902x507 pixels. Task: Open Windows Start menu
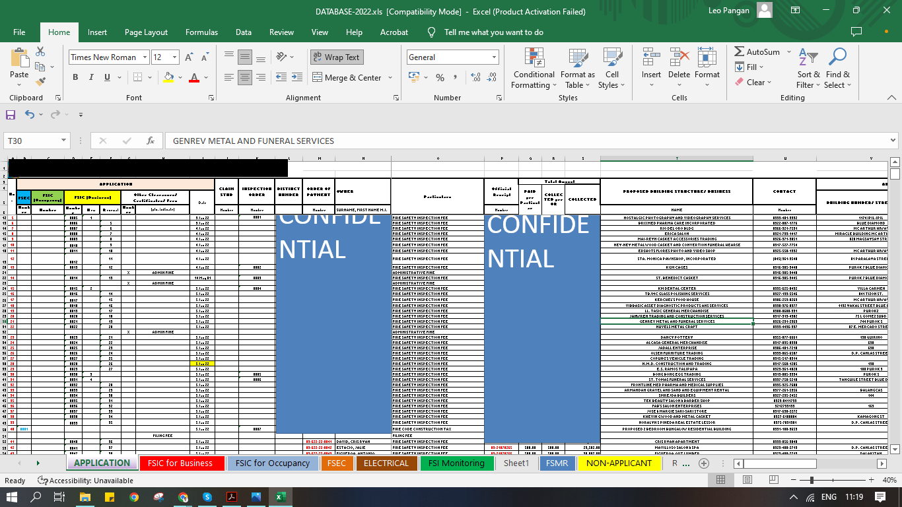(x=13, y=496)
